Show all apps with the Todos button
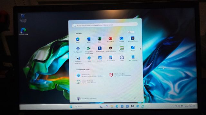Image resolution: width=206 pixels, height=115 pixels. point(130,32)
